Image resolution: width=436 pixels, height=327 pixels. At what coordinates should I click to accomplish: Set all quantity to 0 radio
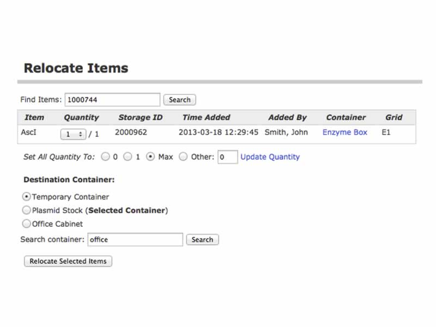click(105, 157)
